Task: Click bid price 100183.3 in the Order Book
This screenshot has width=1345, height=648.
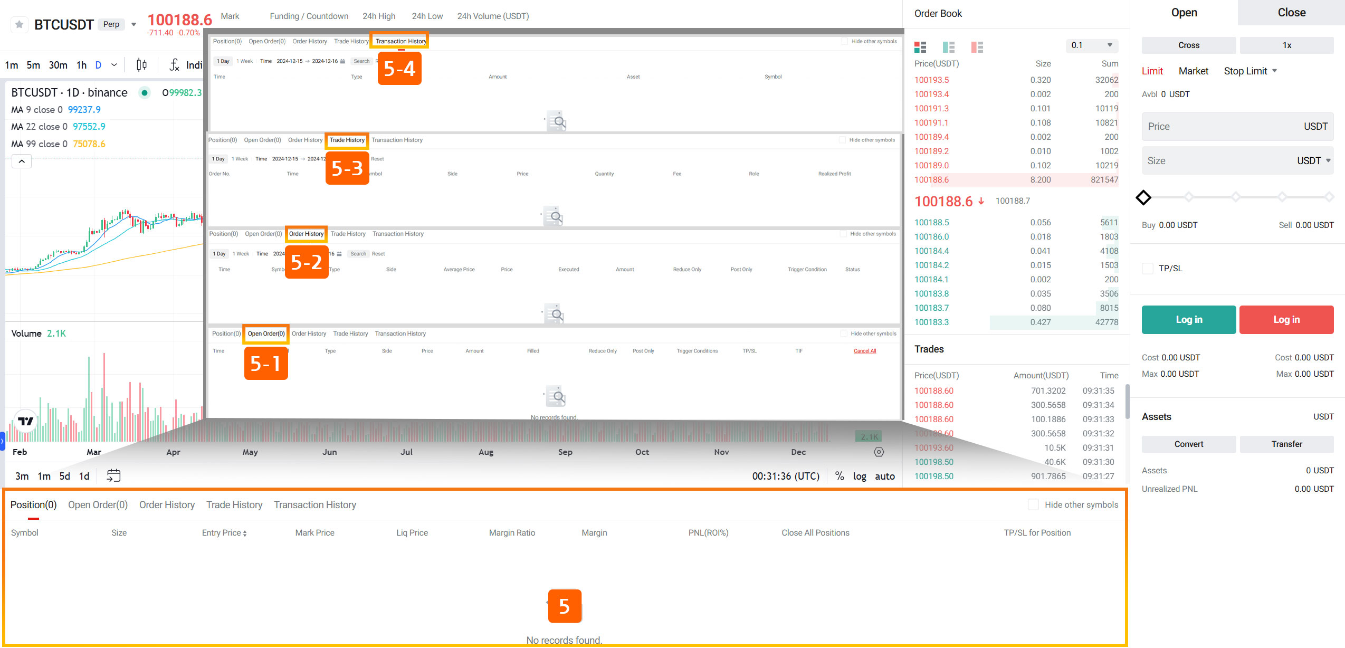Action: (931, 322)
